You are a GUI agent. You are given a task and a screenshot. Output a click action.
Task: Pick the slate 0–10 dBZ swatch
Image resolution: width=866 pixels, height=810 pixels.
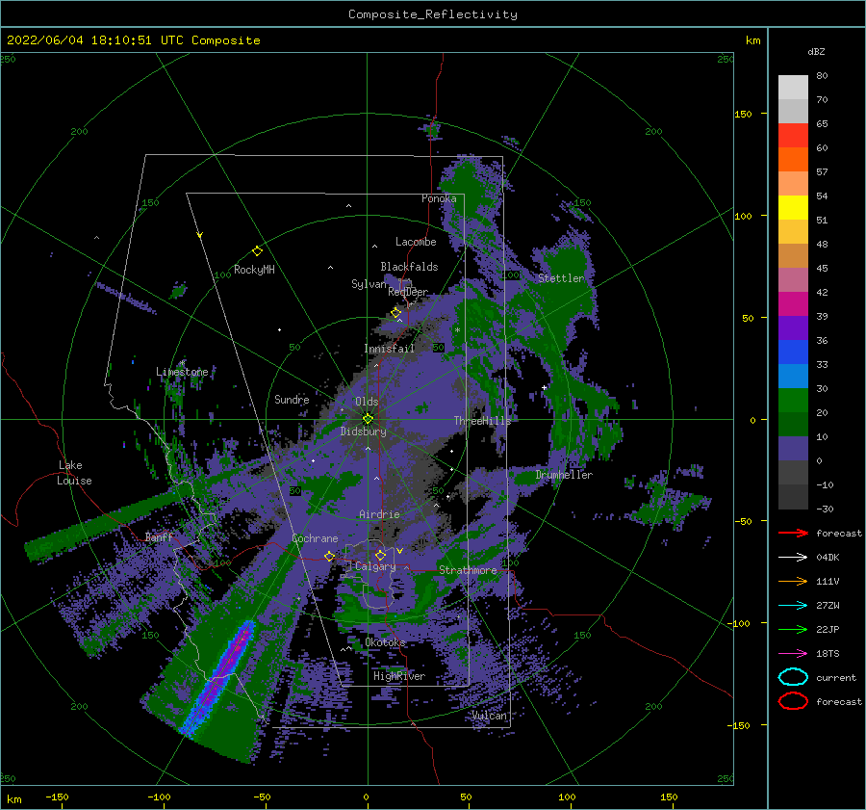(793, 449)
